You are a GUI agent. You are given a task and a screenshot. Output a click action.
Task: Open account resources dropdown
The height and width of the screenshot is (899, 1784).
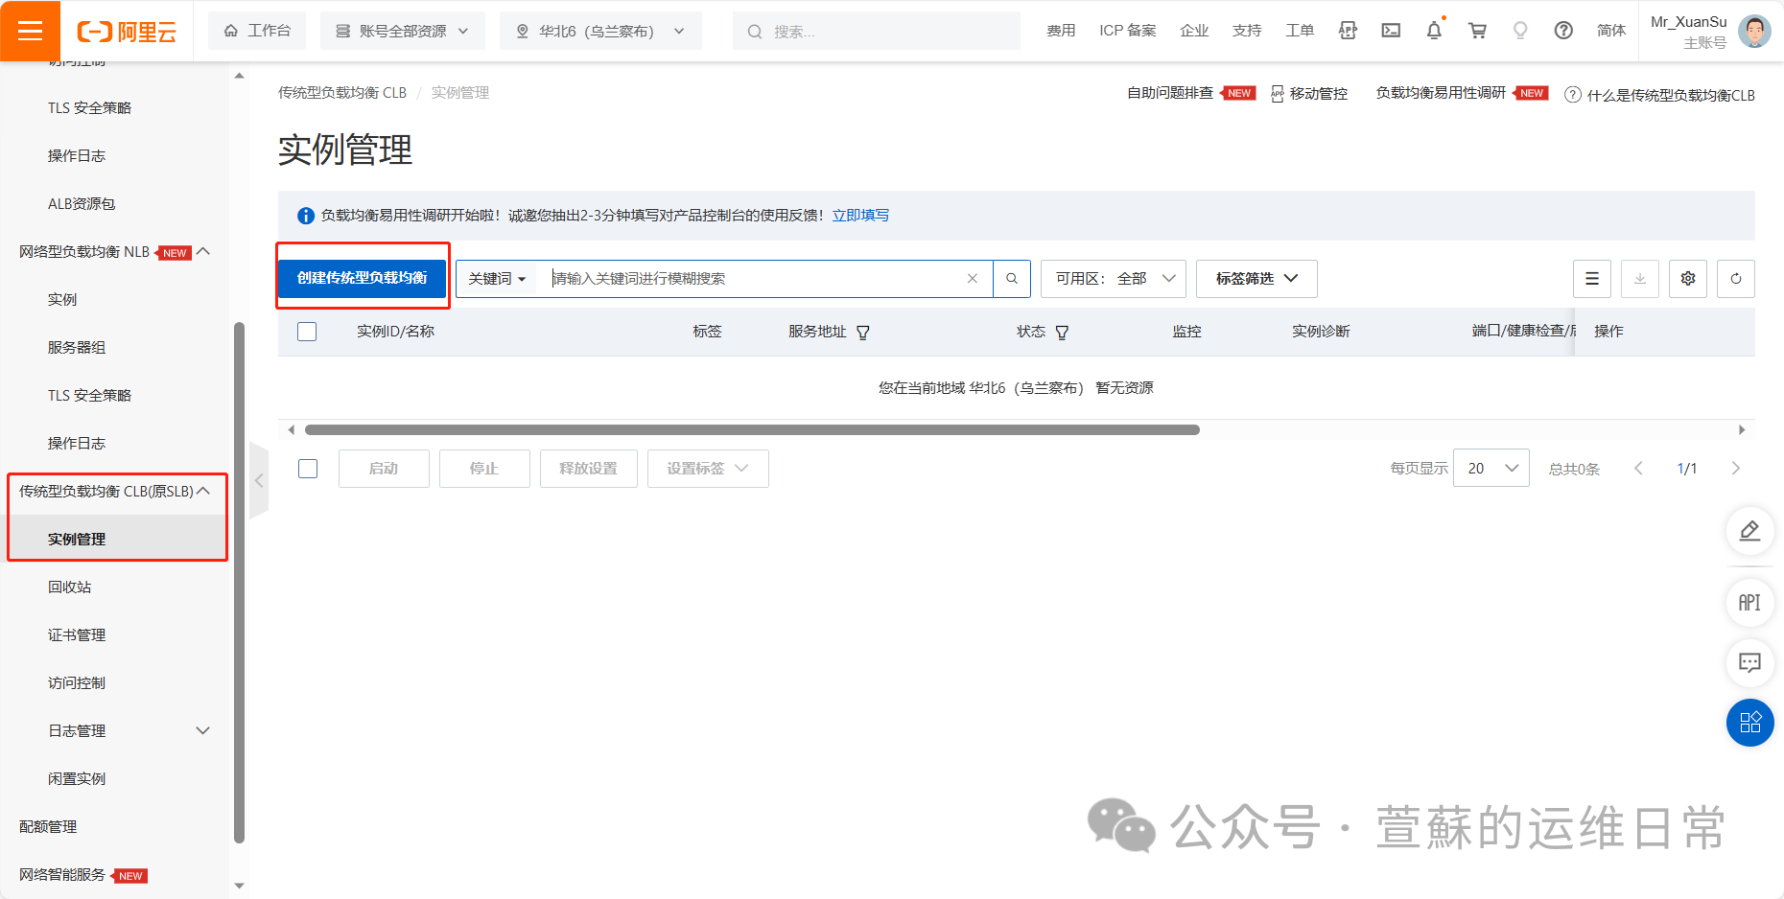pyautogui.click(x=403, y=31)
